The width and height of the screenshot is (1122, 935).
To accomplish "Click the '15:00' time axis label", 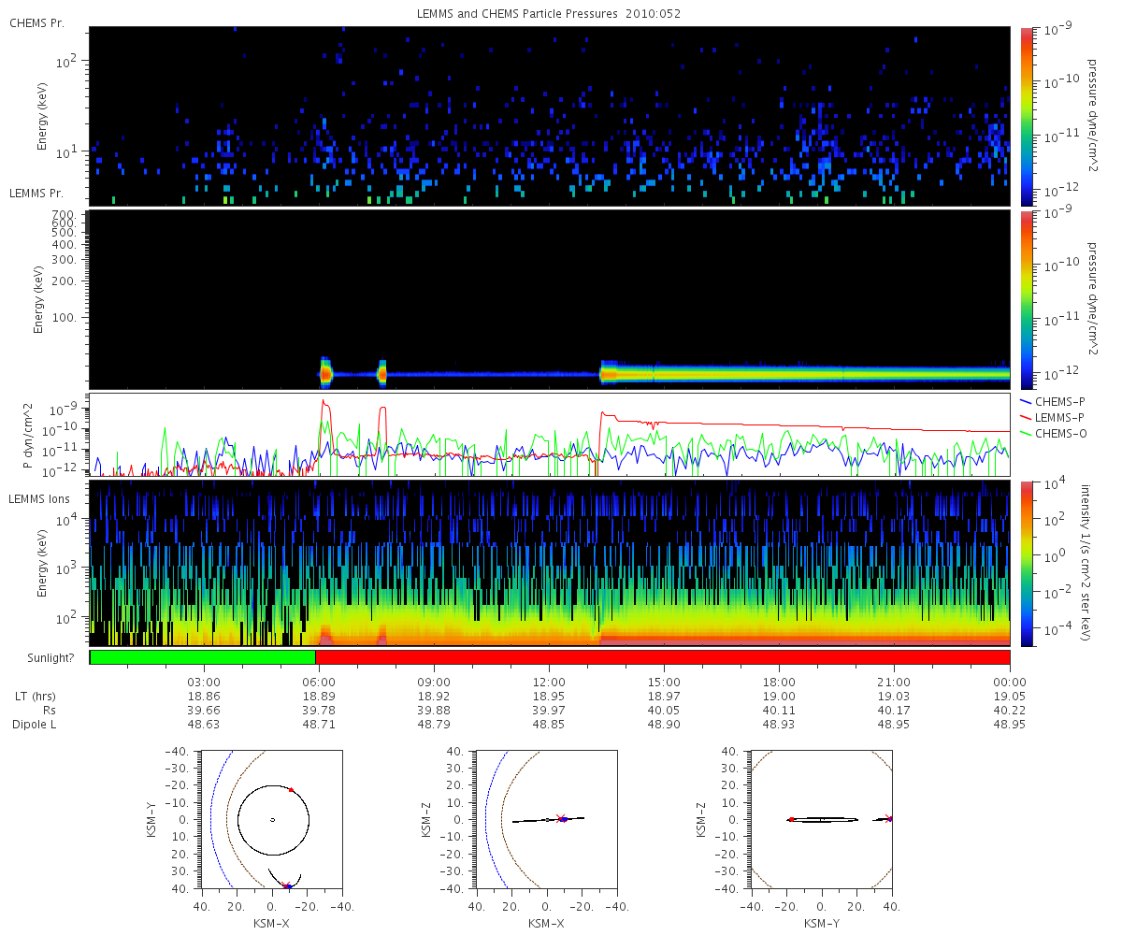I will [x=664, y=682].
